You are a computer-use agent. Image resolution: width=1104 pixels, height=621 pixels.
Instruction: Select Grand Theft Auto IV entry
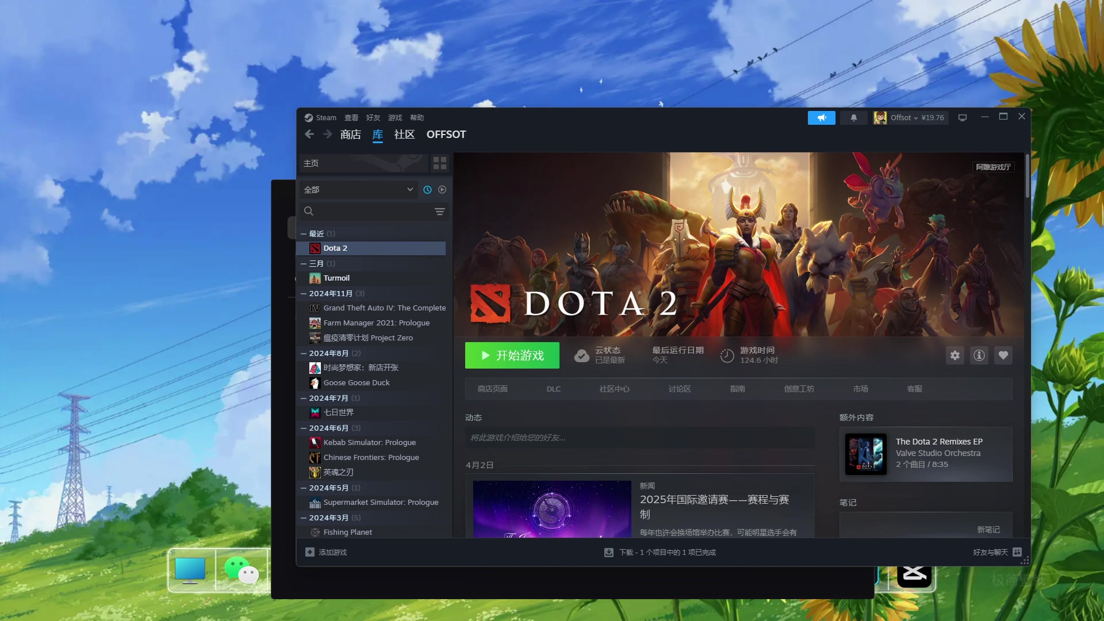[x=371, y=308]
